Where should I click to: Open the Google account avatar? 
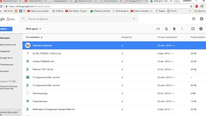point(201,19)
